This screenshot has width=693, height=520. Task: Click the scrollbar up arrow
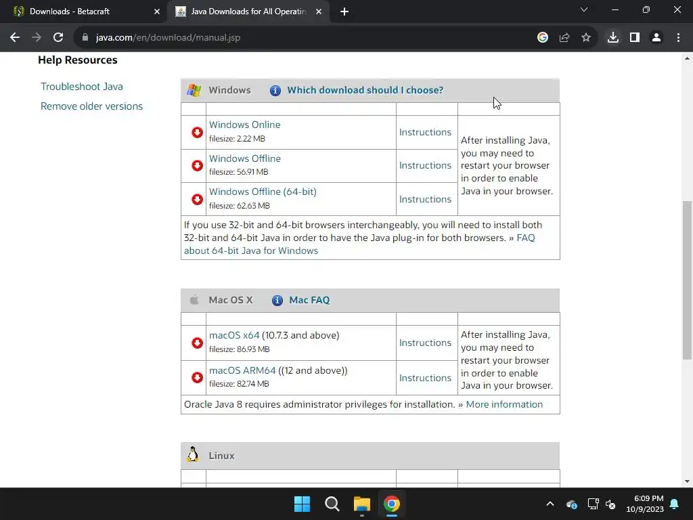click(687, 58)
